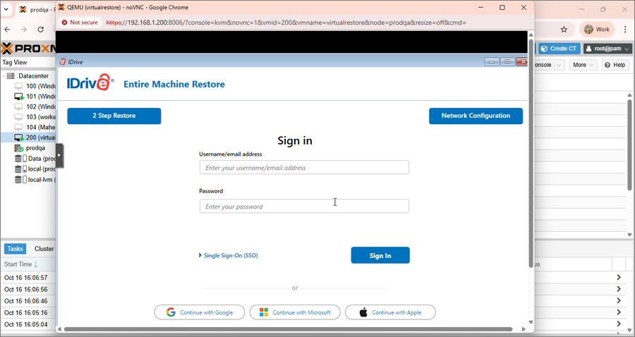The image size is (635, 337).
Task: Click the Not secure warning chip
Action: coord(80,23)
